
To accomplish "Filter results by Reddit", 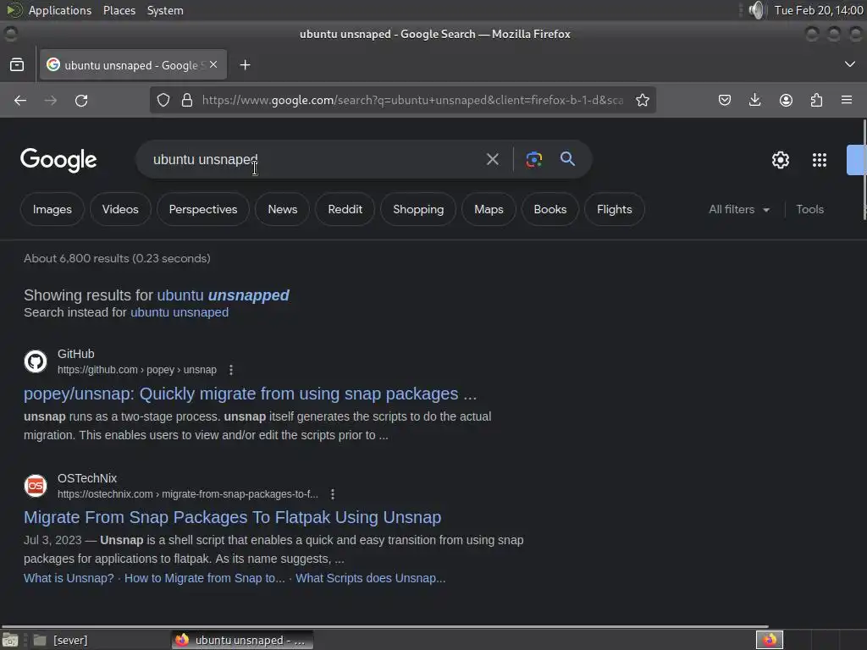I will [345, 210].
